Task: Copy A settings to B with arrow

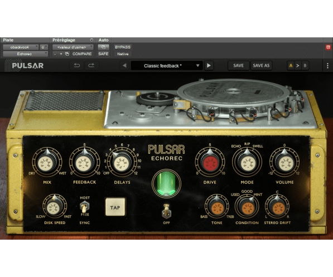Action: (298, 66)
